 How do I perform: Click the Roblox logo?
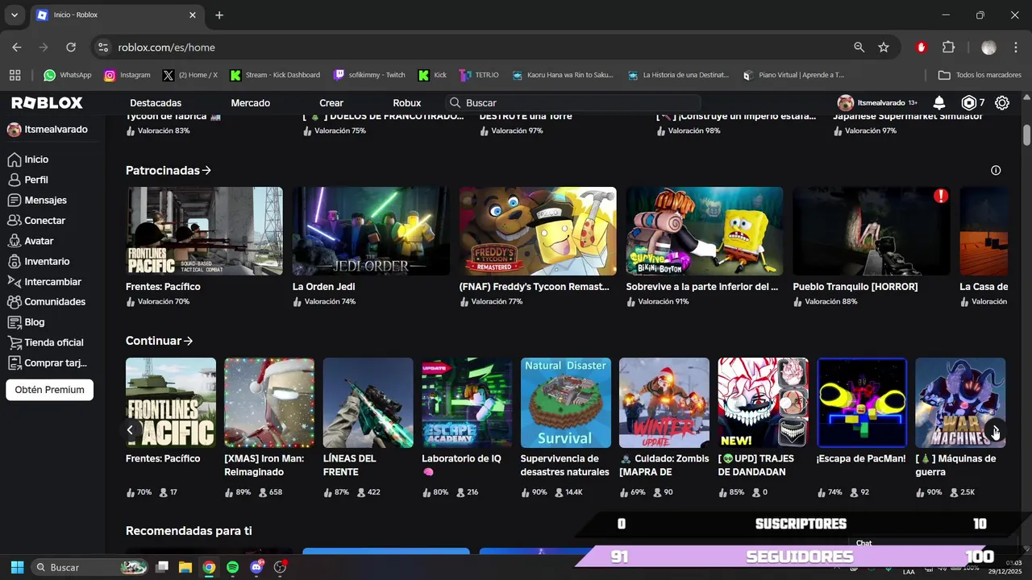click(x=47, y=103)
